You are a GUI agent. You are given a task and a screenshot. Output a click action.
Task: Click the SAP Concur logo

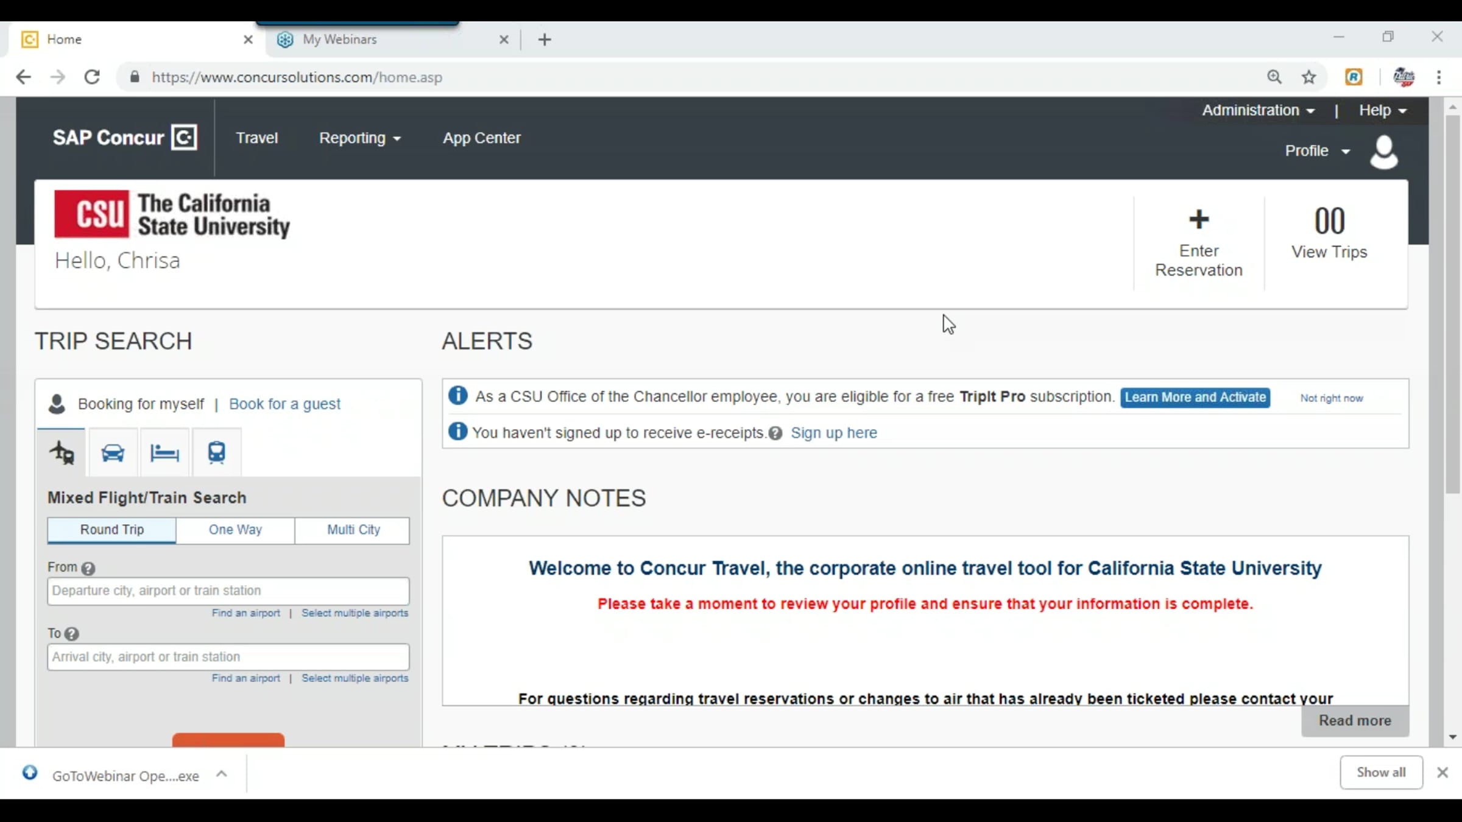click(125, 138)
